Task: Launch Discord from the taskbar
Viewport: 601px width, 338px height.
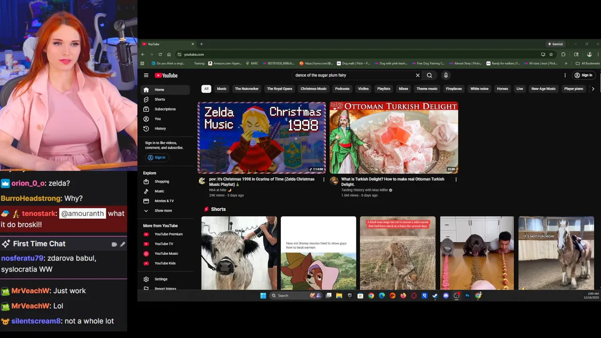Action: pos(446,296)
